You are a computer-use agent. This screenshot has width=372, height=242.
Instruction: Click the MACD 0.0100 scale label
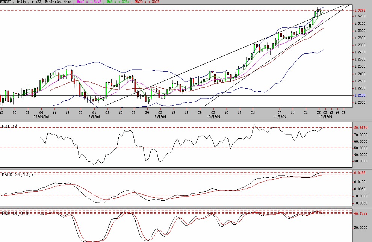pyautogui.click(x=360, y=182)
